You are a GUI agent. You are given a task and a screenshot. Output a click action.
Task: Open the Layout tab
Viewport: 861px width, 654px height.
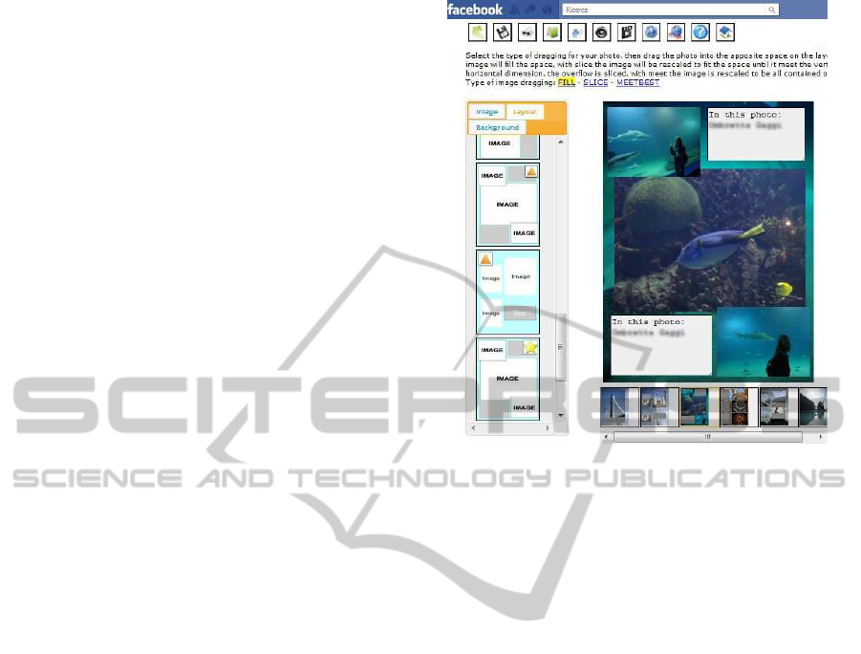(x=525, y=112)
